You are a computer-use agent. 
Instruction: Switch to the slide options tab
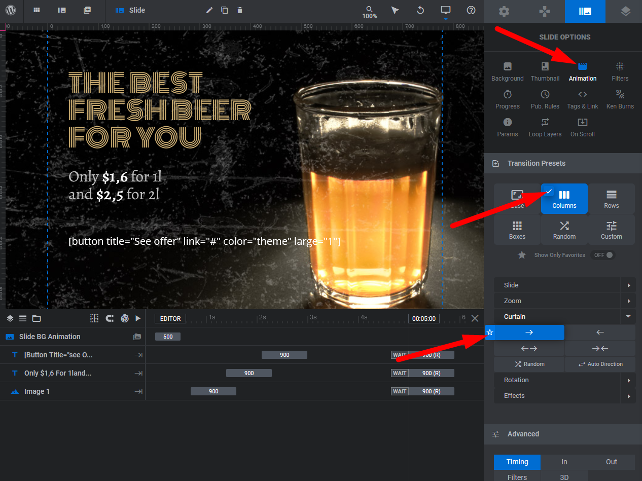click(x=585, y=11)
